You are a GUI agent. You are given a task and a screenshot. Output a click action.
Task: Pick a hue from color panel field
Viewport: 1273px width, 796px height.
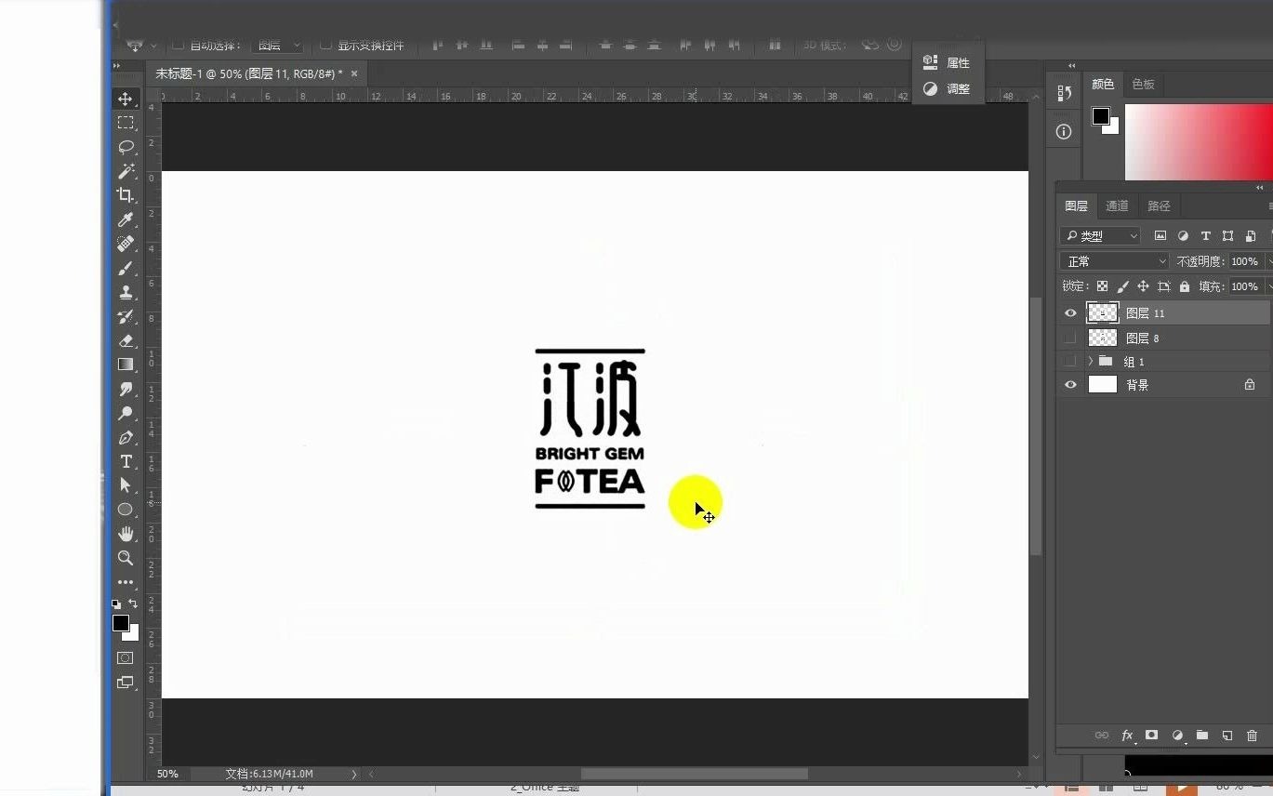pos(1199,142)
